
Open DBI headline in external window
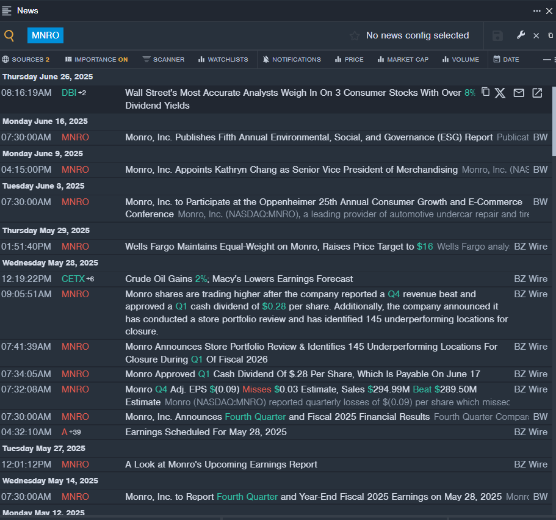[537, 93]
